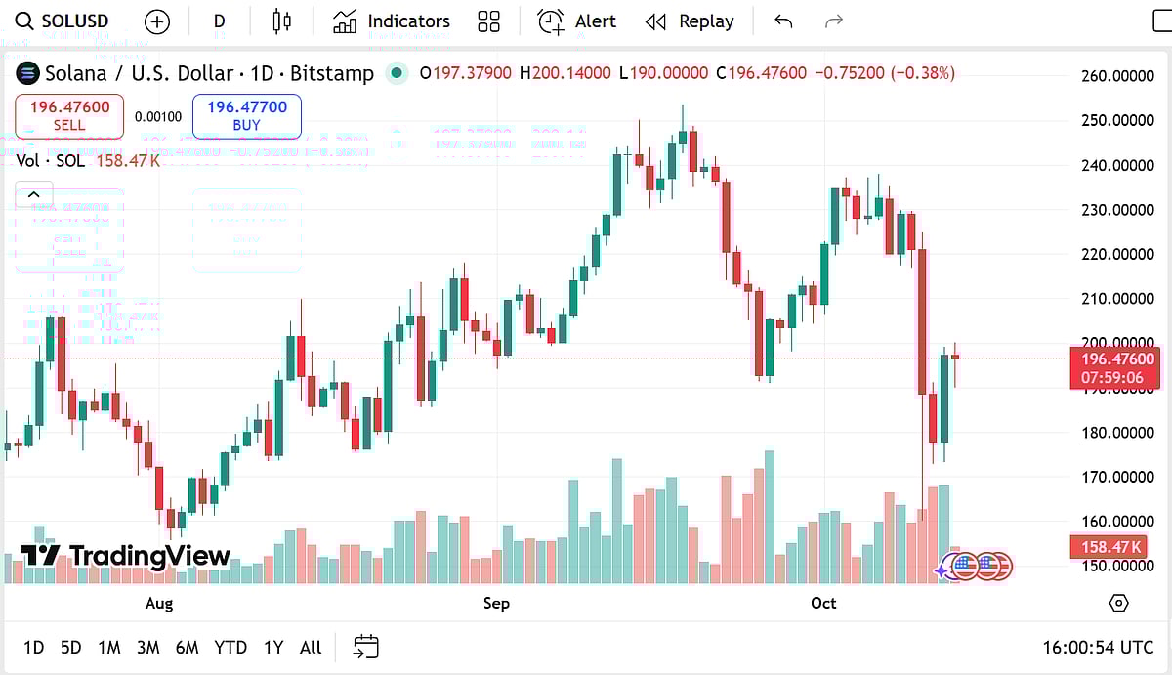Click the redo arrow
This screenshot has width=1172, height=675.
point(833,21)
